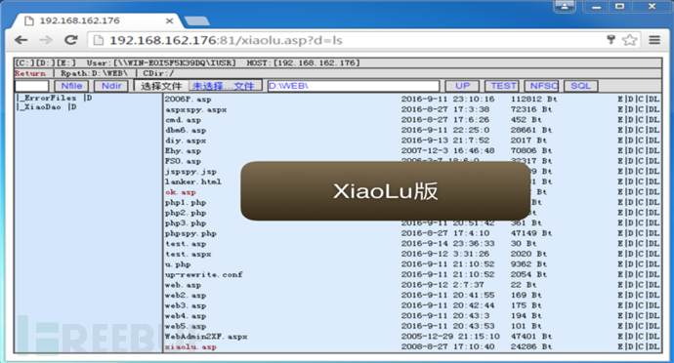Viewport: 674px width, 363px height.
Task: Open file 2006P.asp
Action: coord(189,100)
